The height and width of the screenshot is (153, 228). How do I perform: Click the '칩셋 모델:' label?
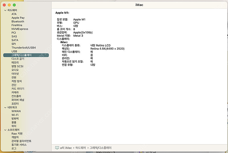pos(62,19)
